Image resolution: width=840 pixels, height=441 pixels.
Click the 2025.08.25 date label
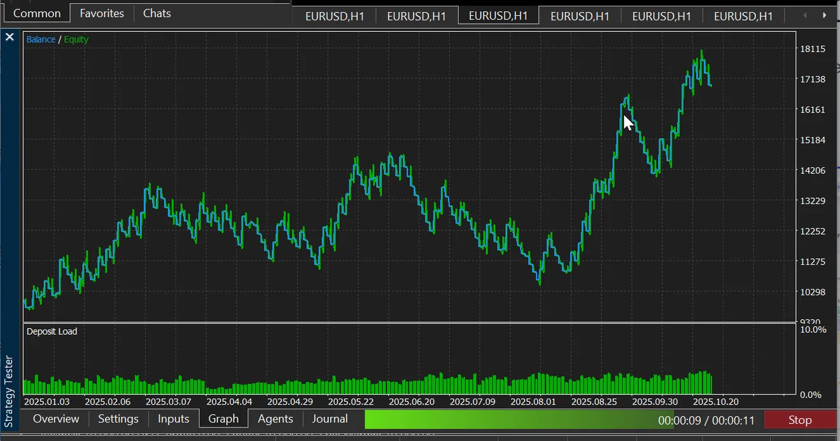(x=594, y=402)
